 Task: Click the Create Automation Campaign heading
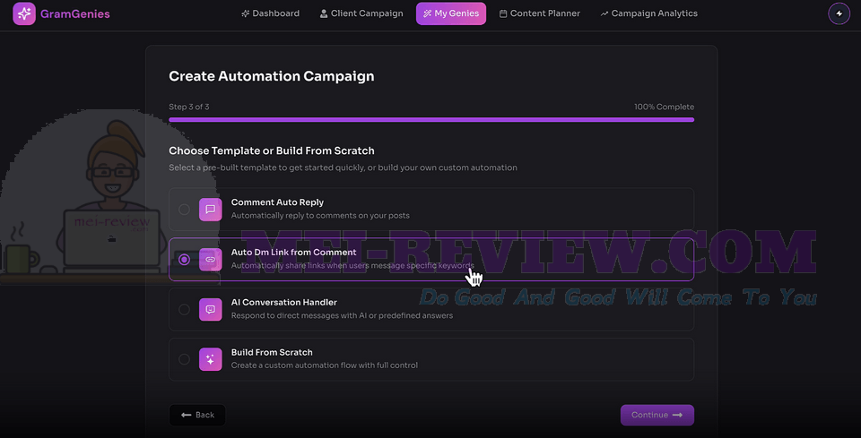tap(271, 76)
